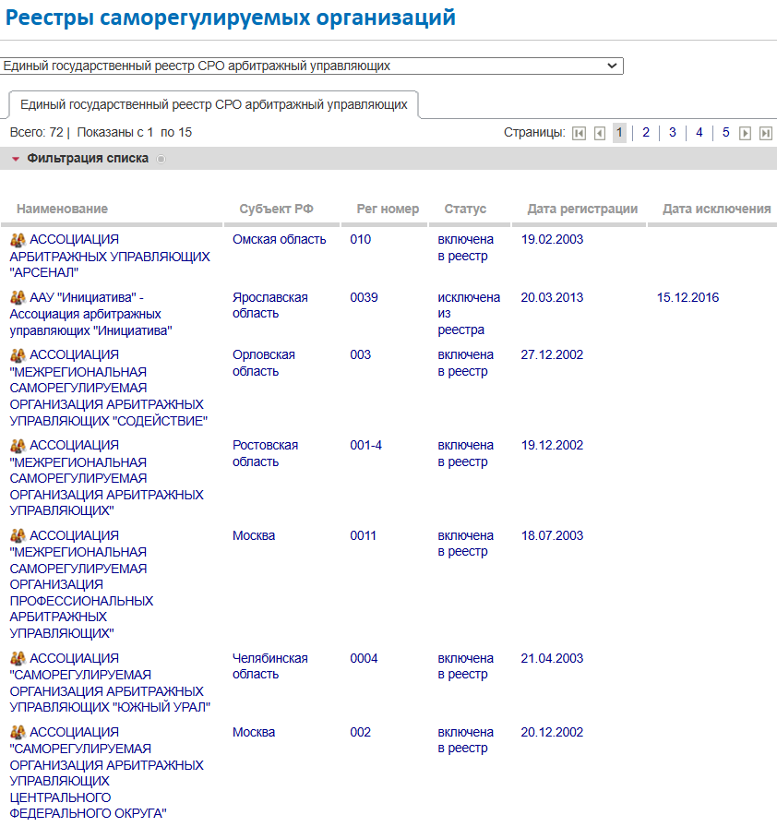Sort by Рег номер column header
777x827 pixels.
point(388,209)
